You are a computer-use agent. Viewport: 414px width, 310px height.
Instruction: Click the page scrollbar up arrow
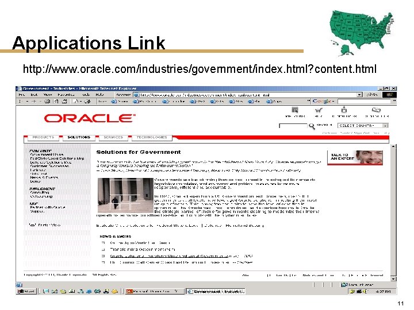click(x=393, y=146)
